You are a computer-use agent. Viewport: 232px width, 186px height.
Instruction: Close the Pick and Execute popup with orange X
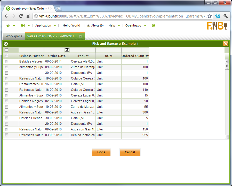click(226, 44)
